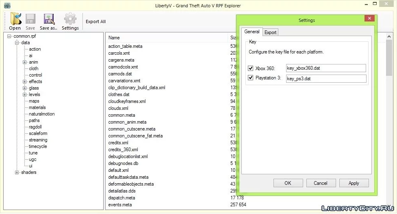This screenshot has height=214, width=397.
Task: Select the paths folder in tree
Action: tap(34, 120)
